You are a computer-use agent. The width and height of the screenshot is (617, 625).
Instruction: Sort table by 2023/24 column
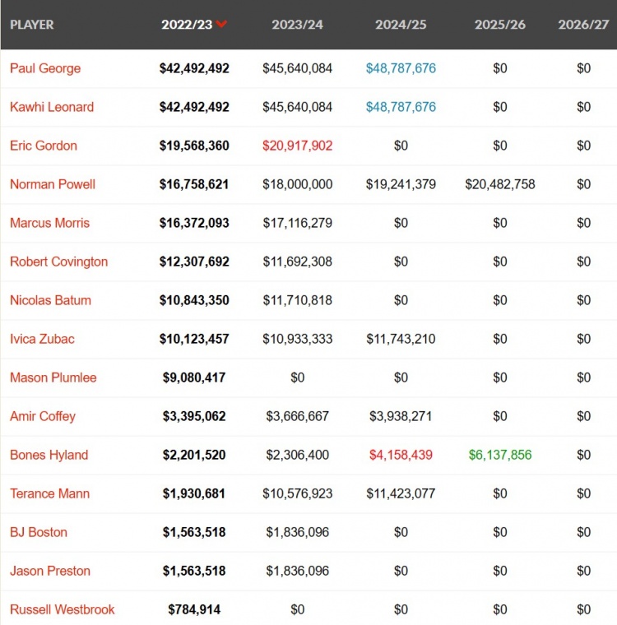tap(297, 25)
